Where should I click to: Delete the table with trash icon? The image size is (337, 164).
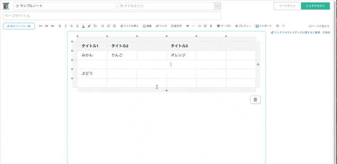click(255, 99)
